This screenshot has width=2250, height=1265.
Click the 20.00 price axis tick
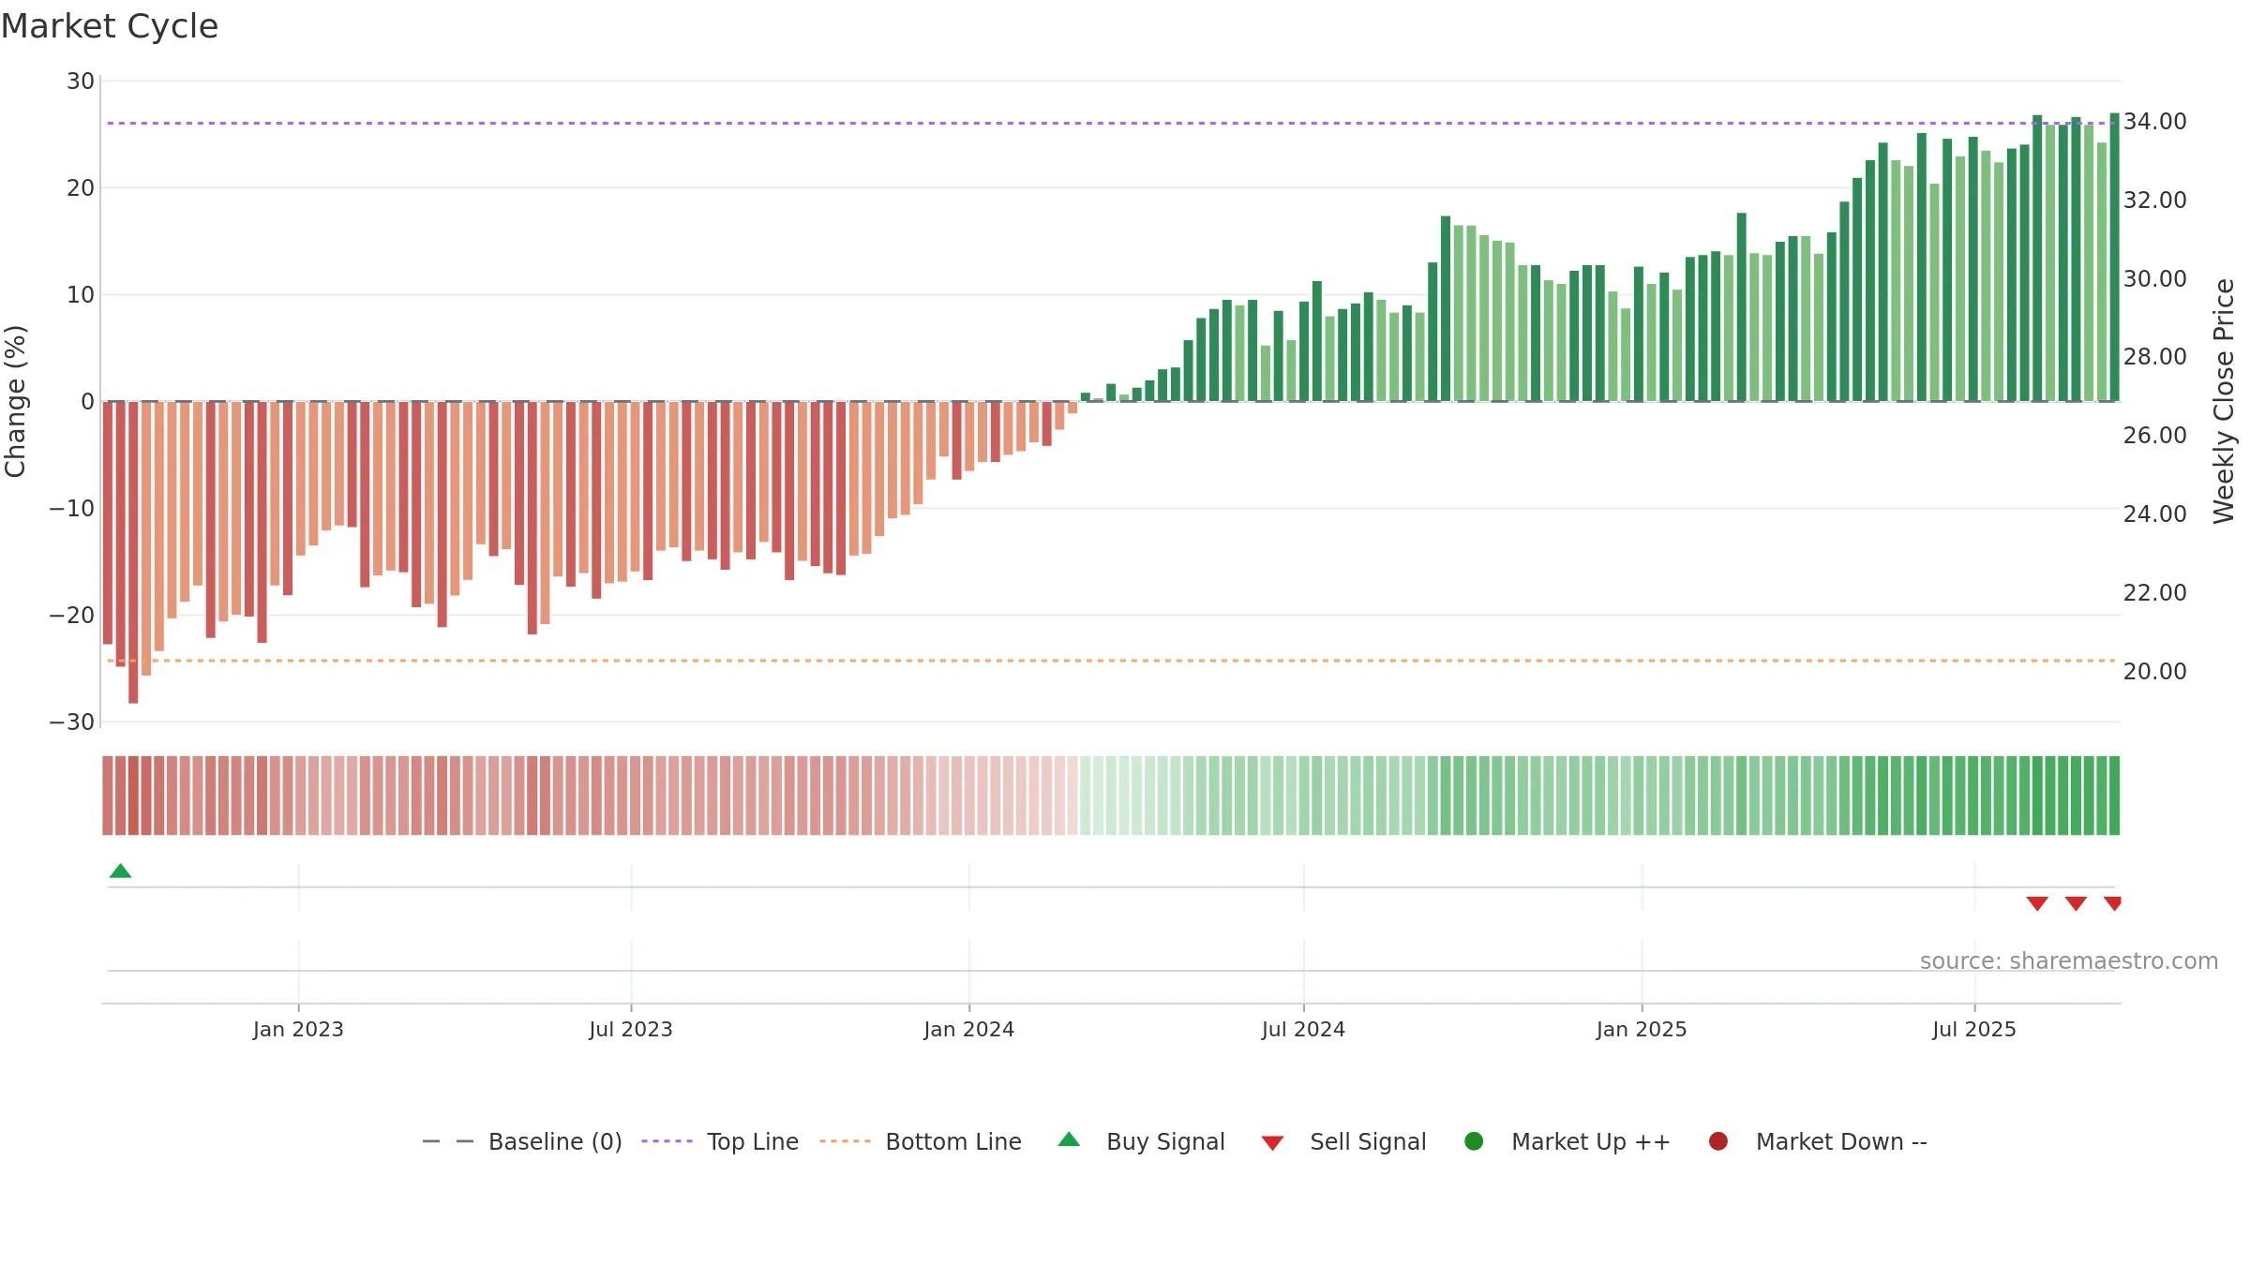[2155, 672]
